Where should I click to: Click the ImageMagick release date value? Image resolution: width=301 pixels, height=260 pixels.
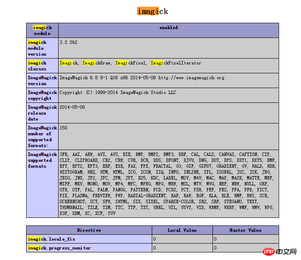[x=72, y=107]
